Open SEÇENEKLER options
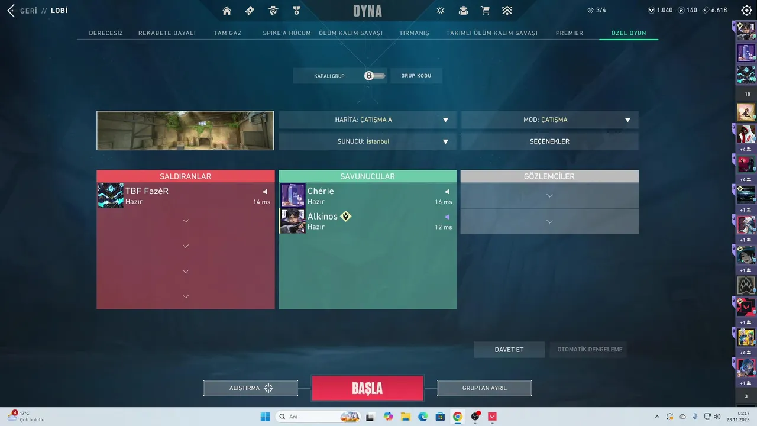Viewport: 757px width, 426px height. point(550,141)
